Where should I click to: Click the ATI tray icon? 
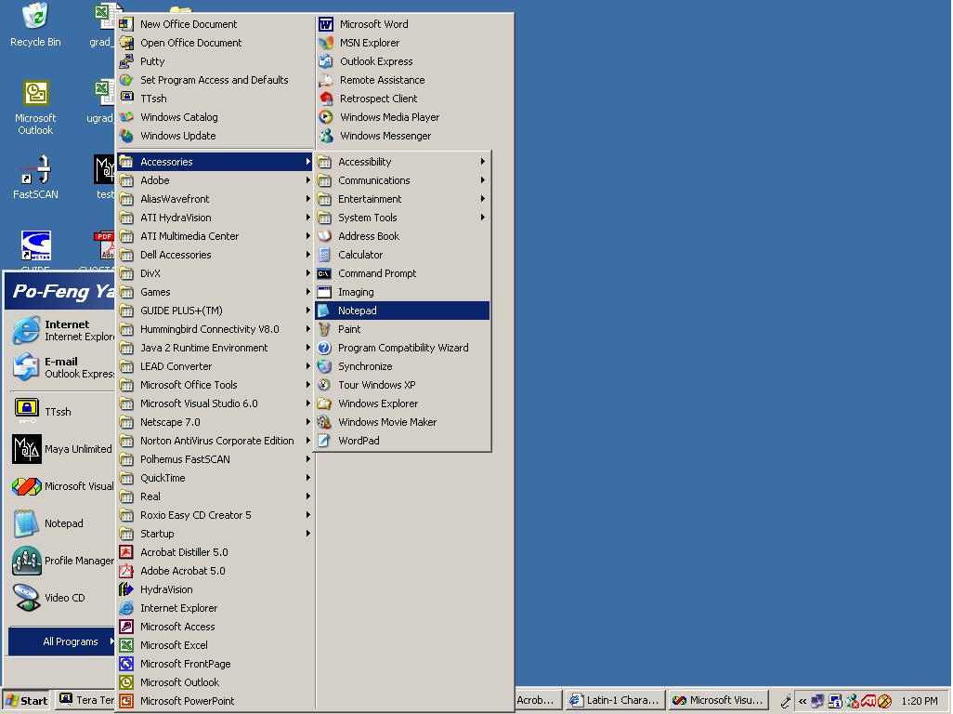(x=868, y=701)
